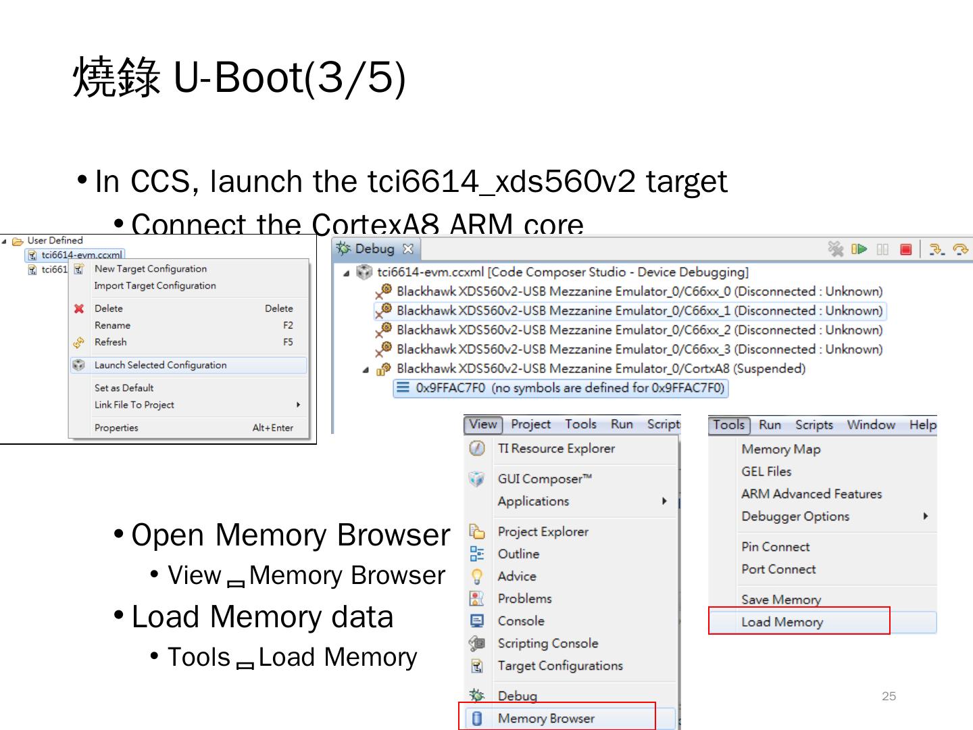Viewport: 973px width, 730px height.
Task: Open the Window menu
Action: click(x=871, y=424)
